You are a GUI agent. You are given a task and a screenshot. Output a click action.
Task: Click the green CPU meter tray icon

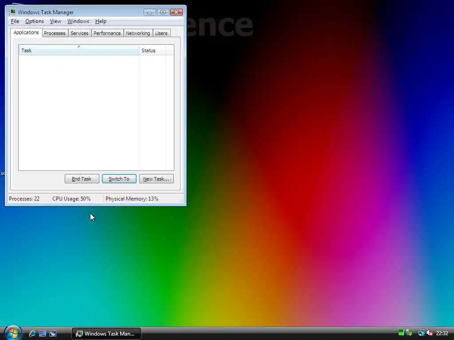[401, 333]
